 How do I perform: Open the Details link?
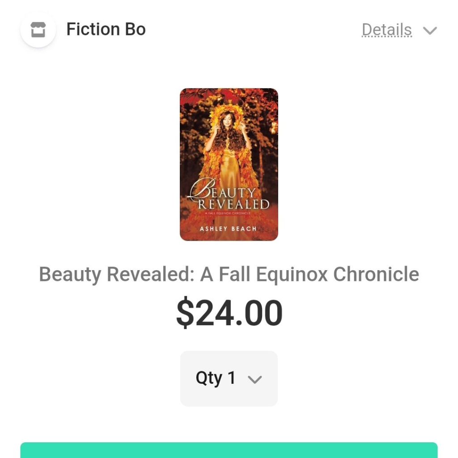pyautogui.click(x=386, y=30)
